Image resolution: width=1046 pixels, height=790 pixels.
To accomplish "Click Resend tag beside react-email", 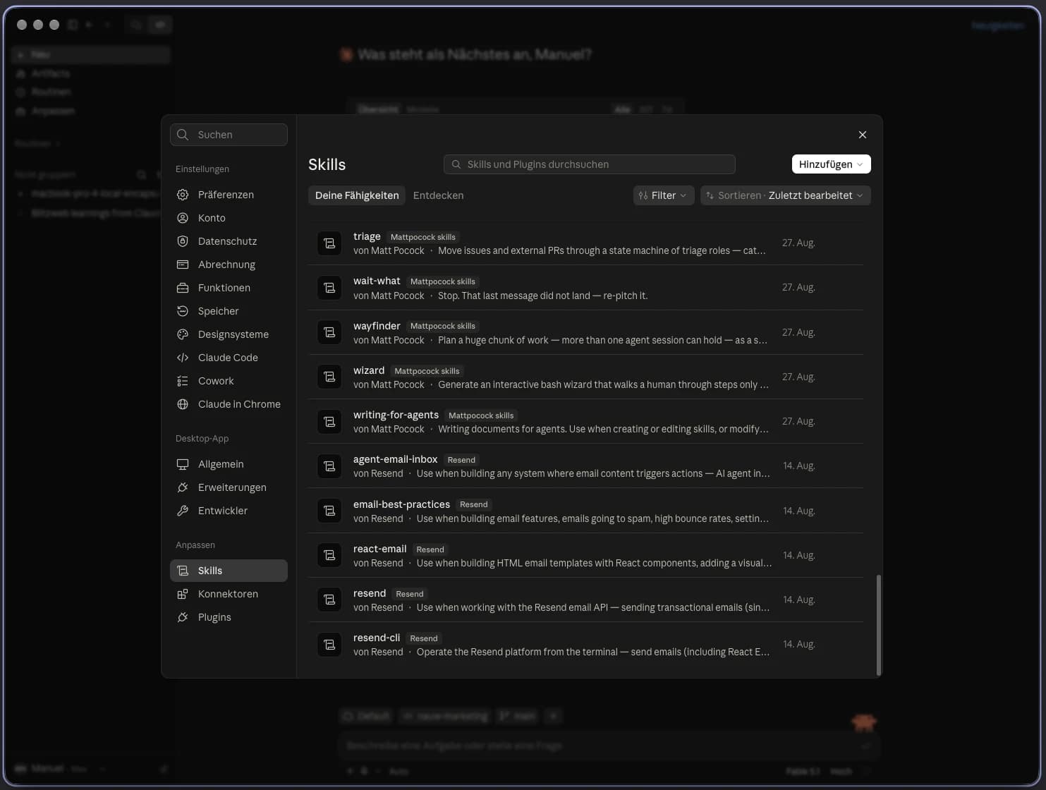I will pyautogui.click(x=430, y=549).
